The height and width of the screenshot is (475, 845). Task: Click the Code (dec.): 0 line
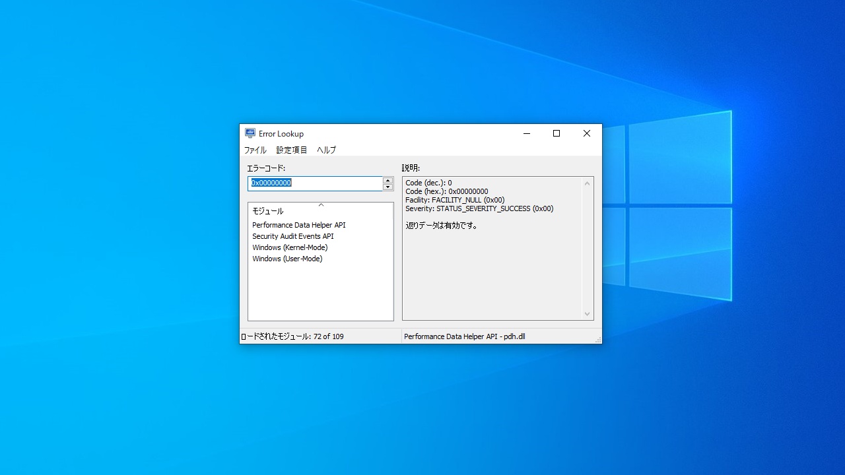[428, 183]
